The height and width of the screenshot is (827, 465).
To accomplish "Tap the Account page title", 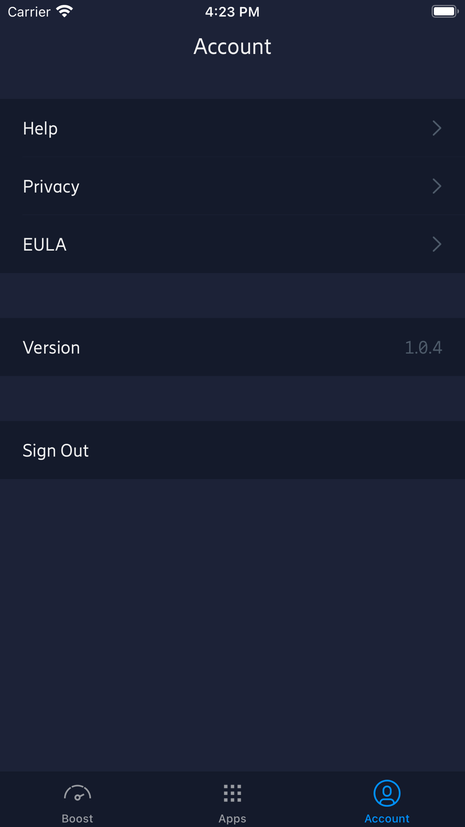I will [232, 47].
